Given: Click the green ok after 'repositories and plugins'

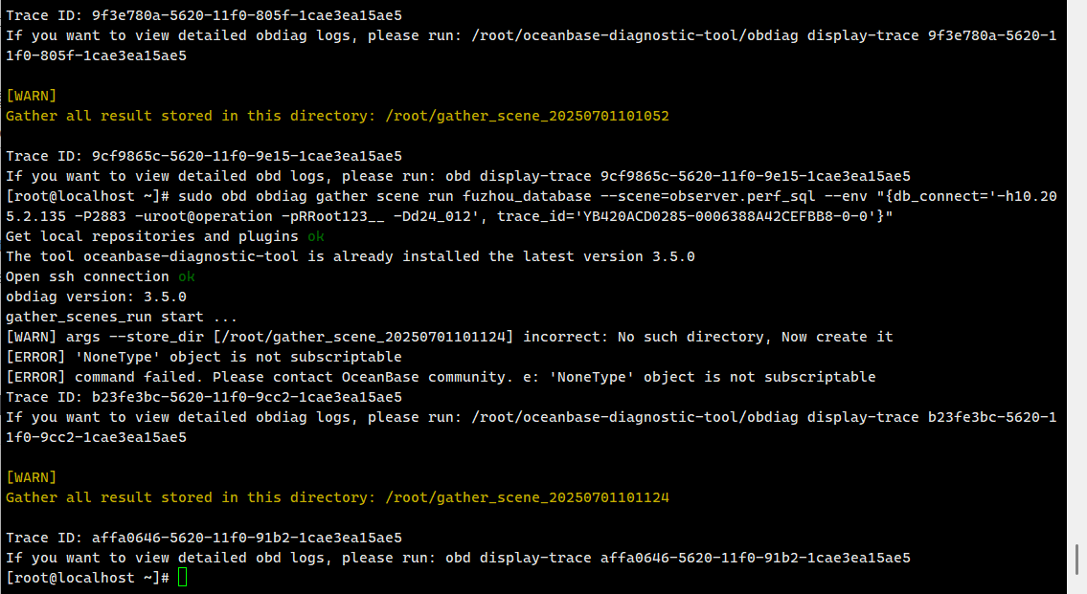Looking at the screenshot, I should [316, 236].
